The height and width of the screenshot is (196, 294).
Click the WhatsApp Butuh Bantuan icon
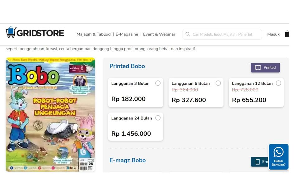pos(278,152)
